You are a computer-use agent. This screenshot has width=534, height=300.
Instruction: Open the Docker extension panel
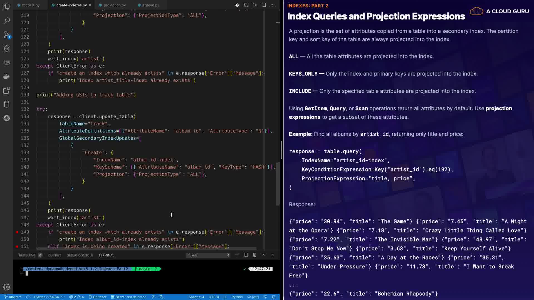[7, 76]
